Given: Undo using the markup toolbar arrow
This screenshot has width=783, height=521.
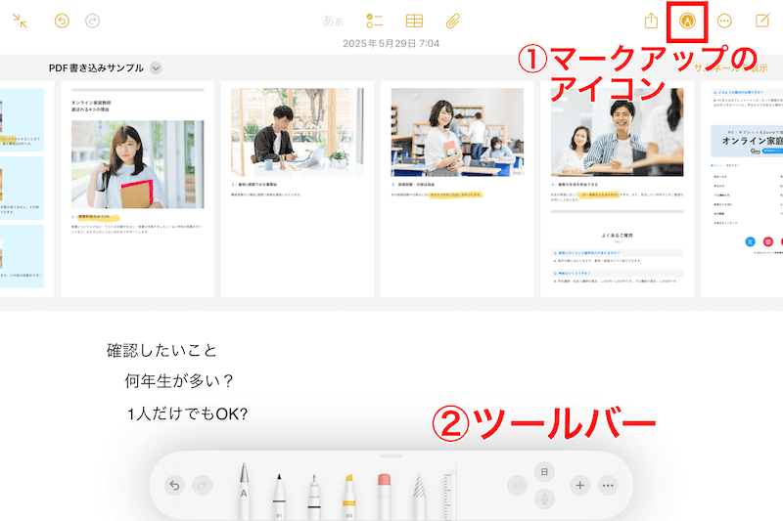Looking at the screenshot, I should tap(173, 486).
